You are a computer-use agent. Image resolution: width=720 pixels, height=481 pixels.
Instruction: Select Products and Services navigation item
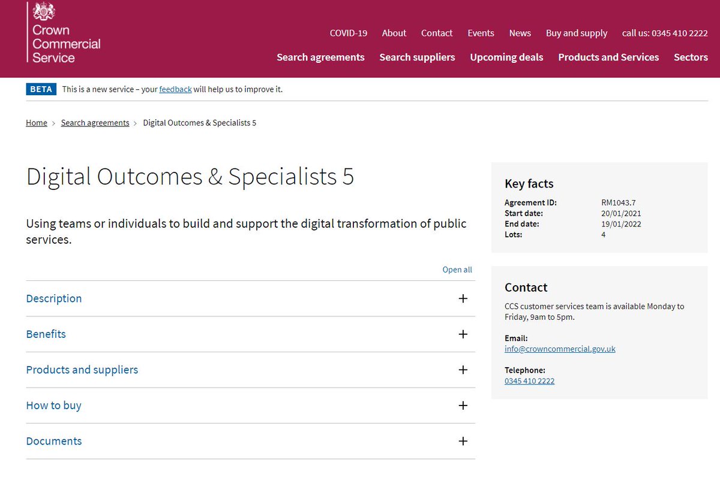tap(608, 58)
